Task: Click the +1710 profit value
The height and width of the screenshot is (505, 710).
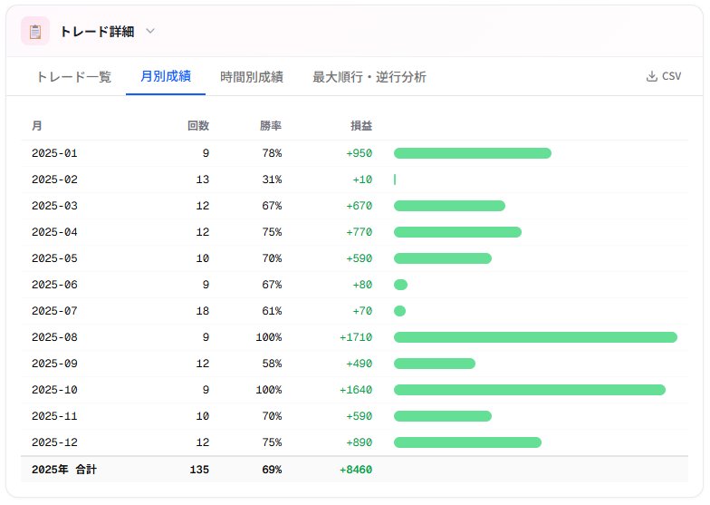Action: 356,337
